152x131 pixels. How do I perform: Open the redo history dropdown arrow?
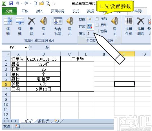click(30, 3)
